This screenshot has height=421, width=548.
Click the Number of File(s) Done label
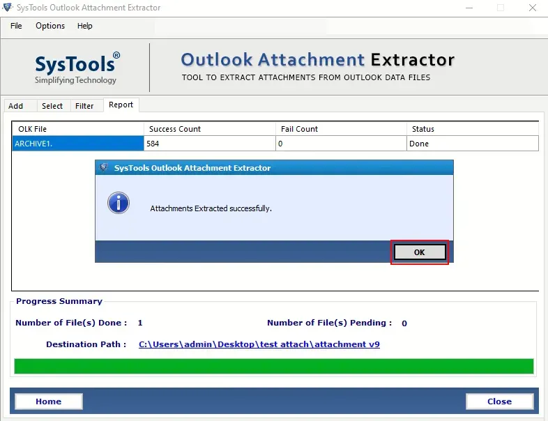coord(71,323)
